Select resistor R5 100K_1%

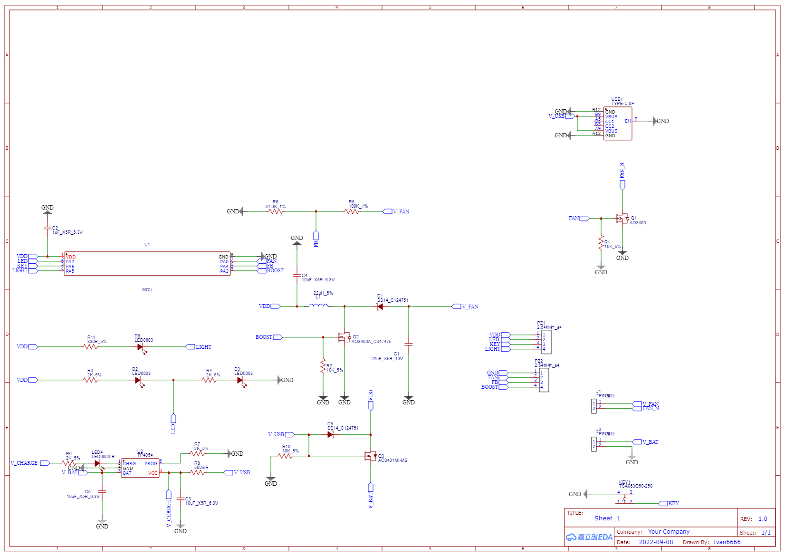coord(352,211)
